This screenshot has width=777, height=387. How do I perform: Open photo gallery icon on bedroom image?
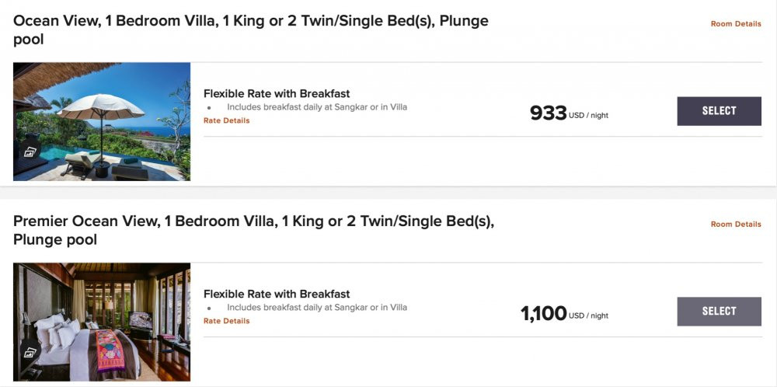coord(30,352)
